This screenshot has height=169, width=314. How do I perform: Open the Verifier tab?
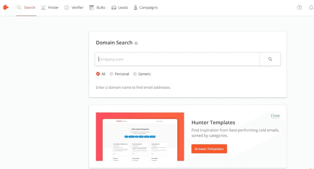coord(74,7)
